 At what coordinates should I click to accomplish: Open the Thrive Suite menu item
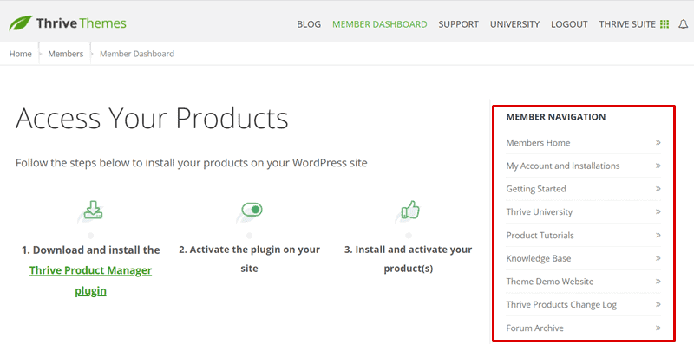click(x=627, y=24)
